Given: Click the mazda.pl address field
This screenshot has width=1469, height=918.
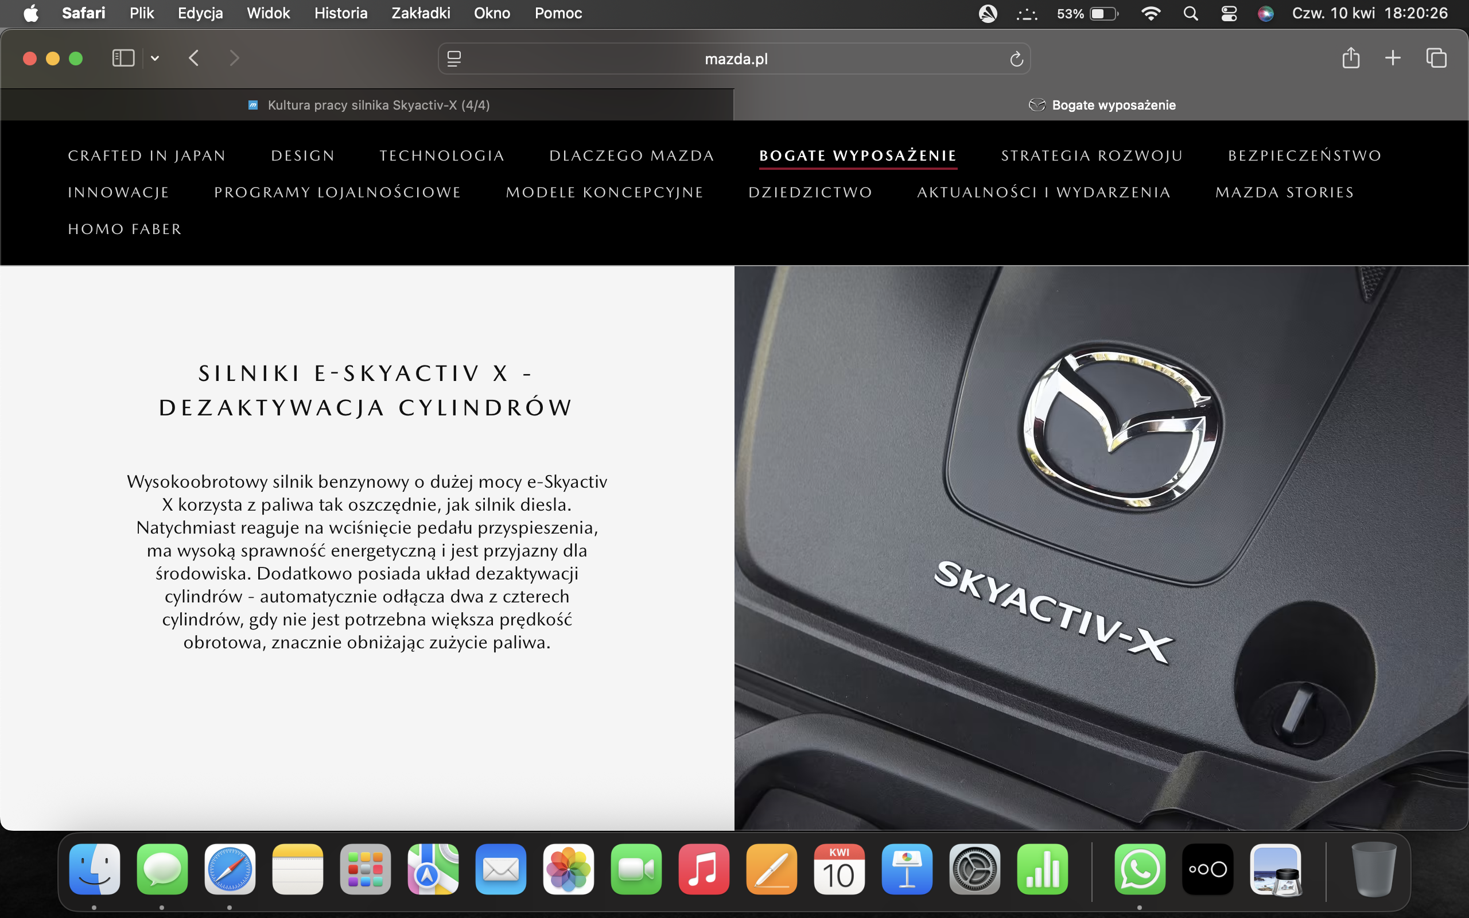Looking at the screenshot, I should point(736,59).
